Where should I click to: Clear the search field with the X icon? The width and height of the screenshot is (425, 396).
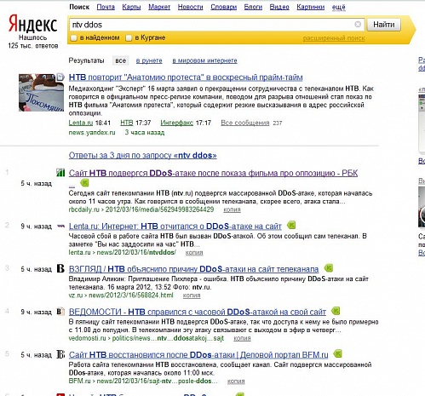pos(358,25)
